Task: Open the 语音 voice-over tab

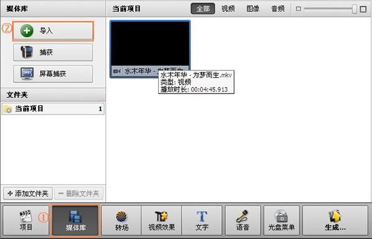Action: (242, 220)
